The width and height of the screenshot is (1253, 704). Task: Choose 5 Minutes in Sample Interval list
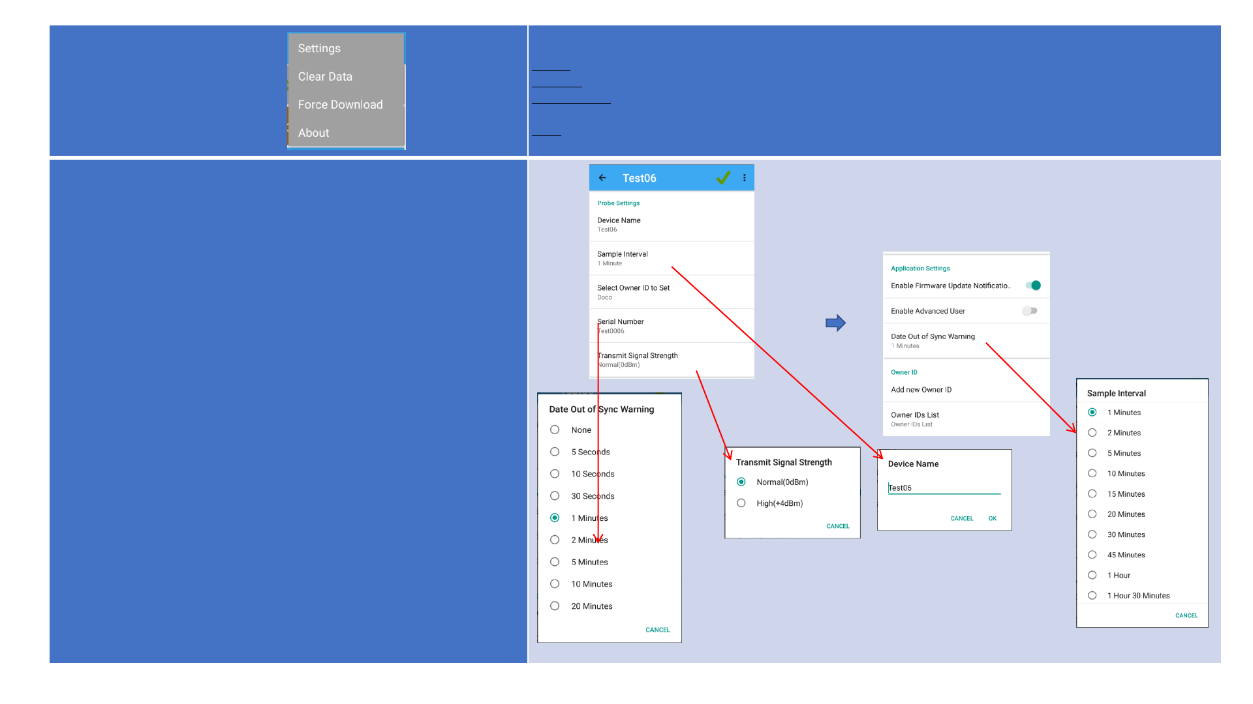1092,453
